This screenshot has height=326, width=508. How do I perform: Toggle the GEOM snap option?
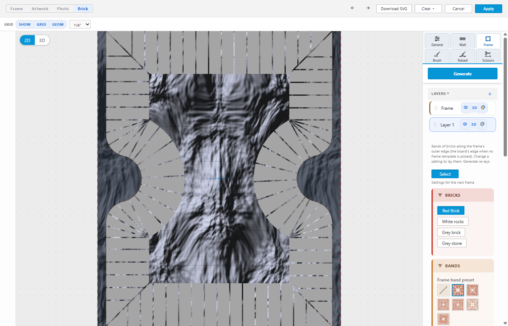click(x=58, y=24)
